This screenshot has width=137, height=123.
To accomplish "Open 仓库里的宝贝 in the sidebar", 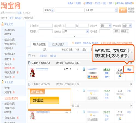I will coord(10,108).
